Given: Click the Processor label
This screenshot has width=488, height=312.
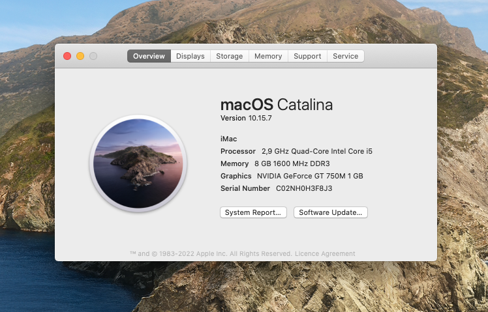Looking at the screenshot, I should tap(238, 151).
